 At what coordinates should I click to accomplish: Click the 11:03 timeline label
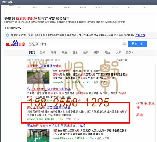click(51, 7)
